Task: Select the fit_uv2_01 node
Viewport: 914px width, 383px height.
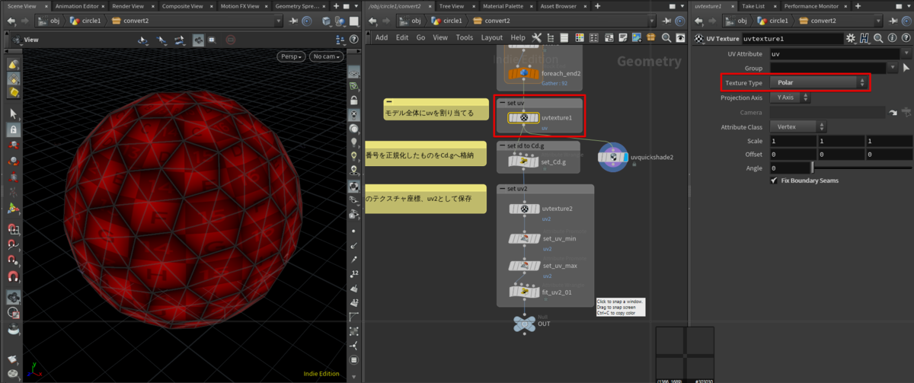Action: click(523, 292)
